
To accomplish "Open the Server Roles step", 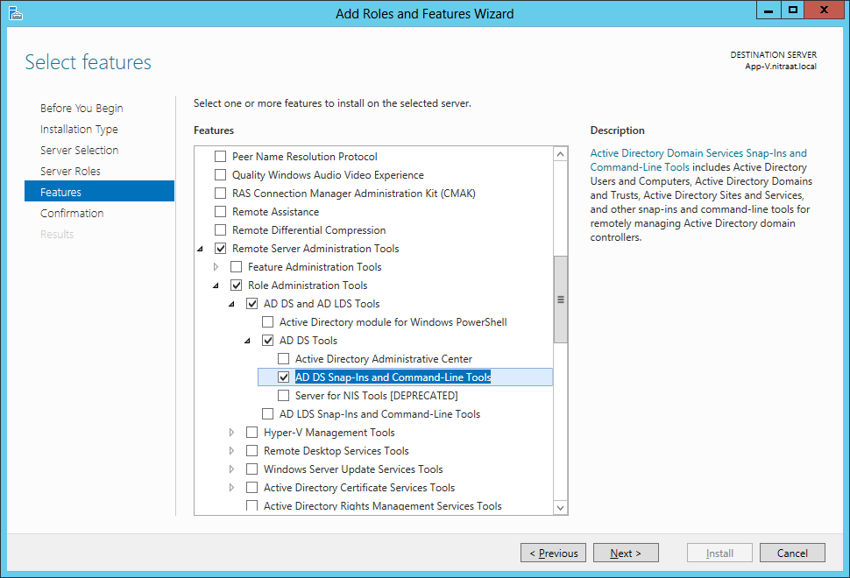I will pyautogui.click(x=70, y=171).
